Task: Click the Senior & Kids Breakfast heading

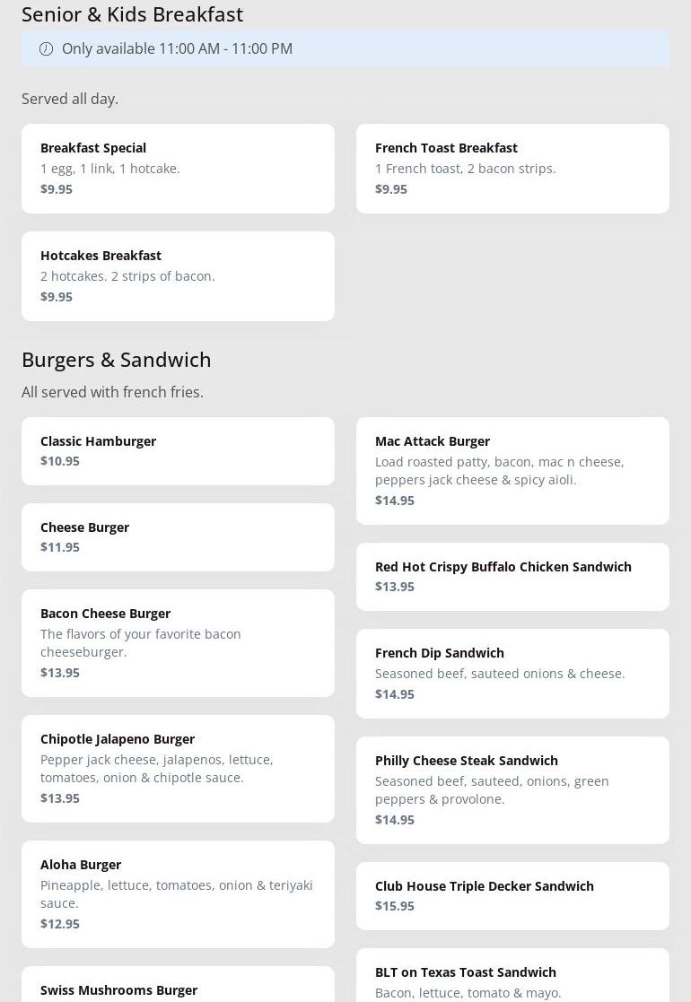Action: coord(132,14)
